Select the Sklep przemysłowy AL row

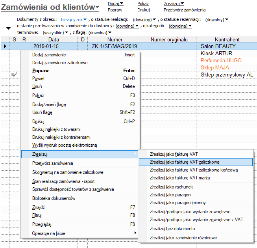pyautogui.click(x=227, y=75)
